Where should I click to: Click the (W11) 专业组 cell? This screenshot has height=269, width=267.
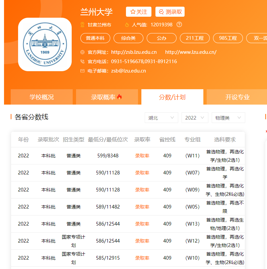point(193,156)
